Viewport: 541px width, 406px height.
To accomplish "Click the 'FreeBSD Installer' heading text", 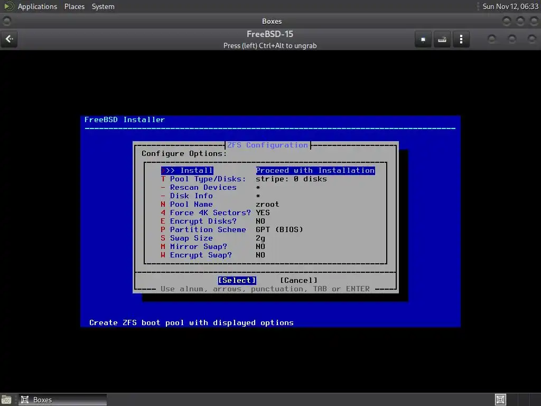I will click(125, 119).
